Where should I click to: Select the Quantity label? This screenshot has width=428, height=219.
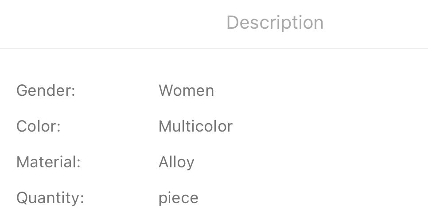(x=50, y=198)
